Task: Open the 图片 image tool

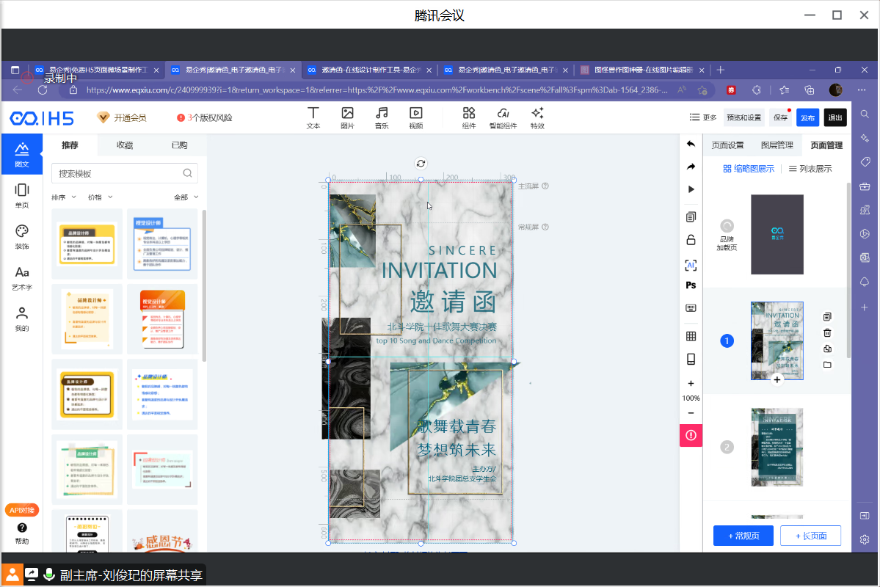Action: 347,117
